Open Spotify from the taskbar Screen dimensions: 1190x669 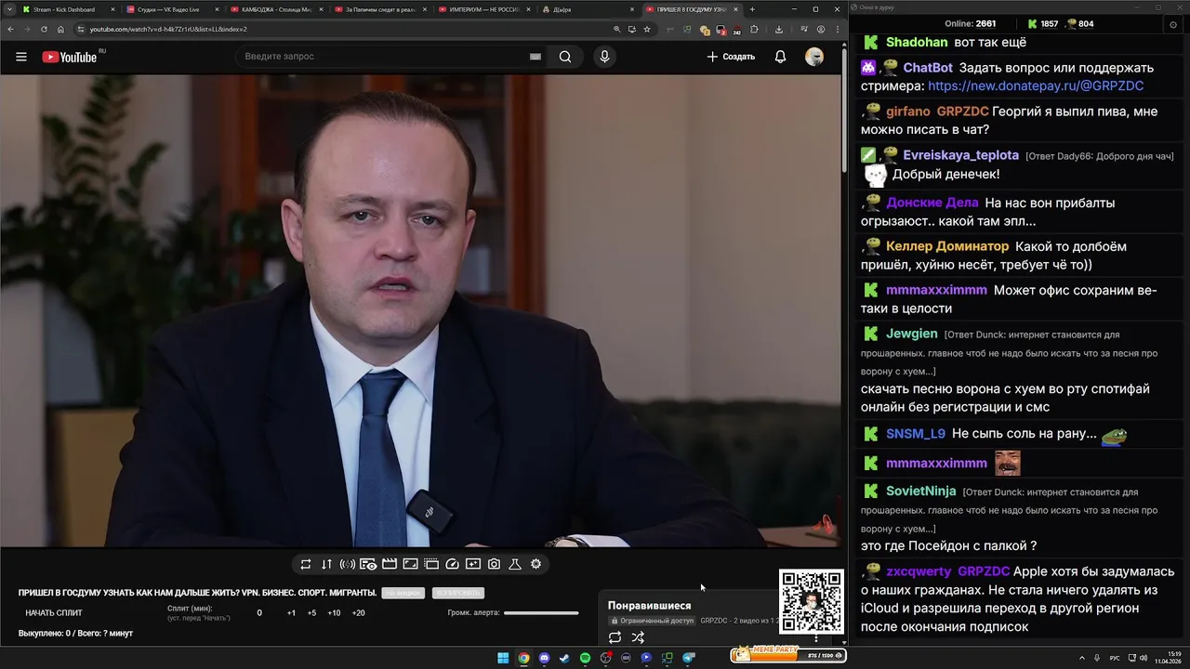[x=585, y=658]
